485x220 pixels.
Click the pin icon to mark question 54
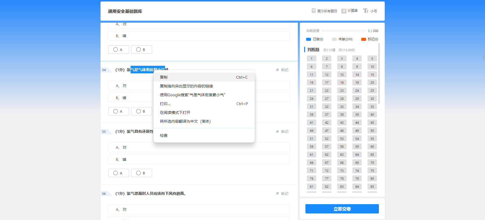(x=277, y=70)
